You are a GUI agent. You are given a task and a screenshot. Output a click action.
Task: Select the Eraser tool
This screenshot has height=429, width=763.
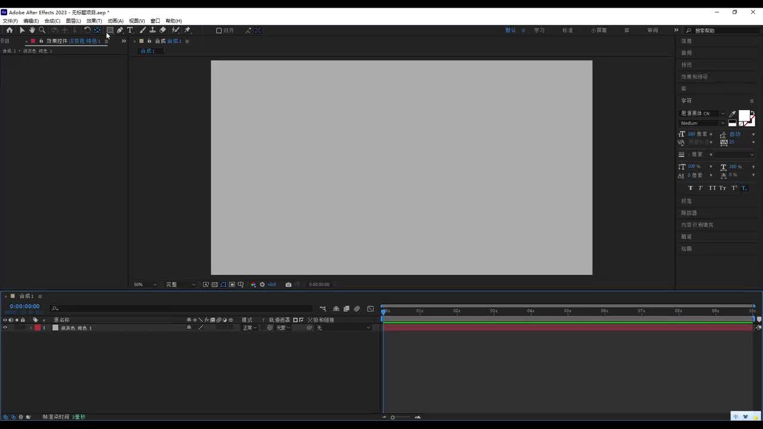tap(163, 30)
